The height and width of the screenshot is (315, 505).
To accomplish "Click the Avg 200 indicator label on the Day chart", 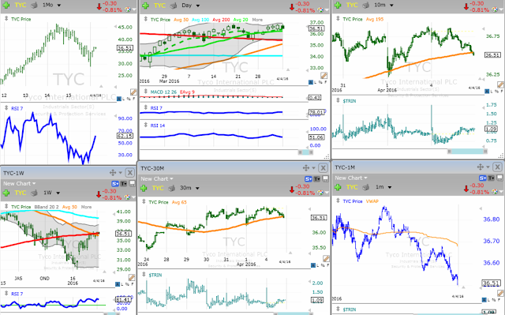I will point(221,20).
